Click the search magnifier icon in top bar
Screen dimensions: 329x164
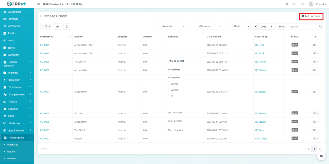pyautogui.click(x=287, y=4)
